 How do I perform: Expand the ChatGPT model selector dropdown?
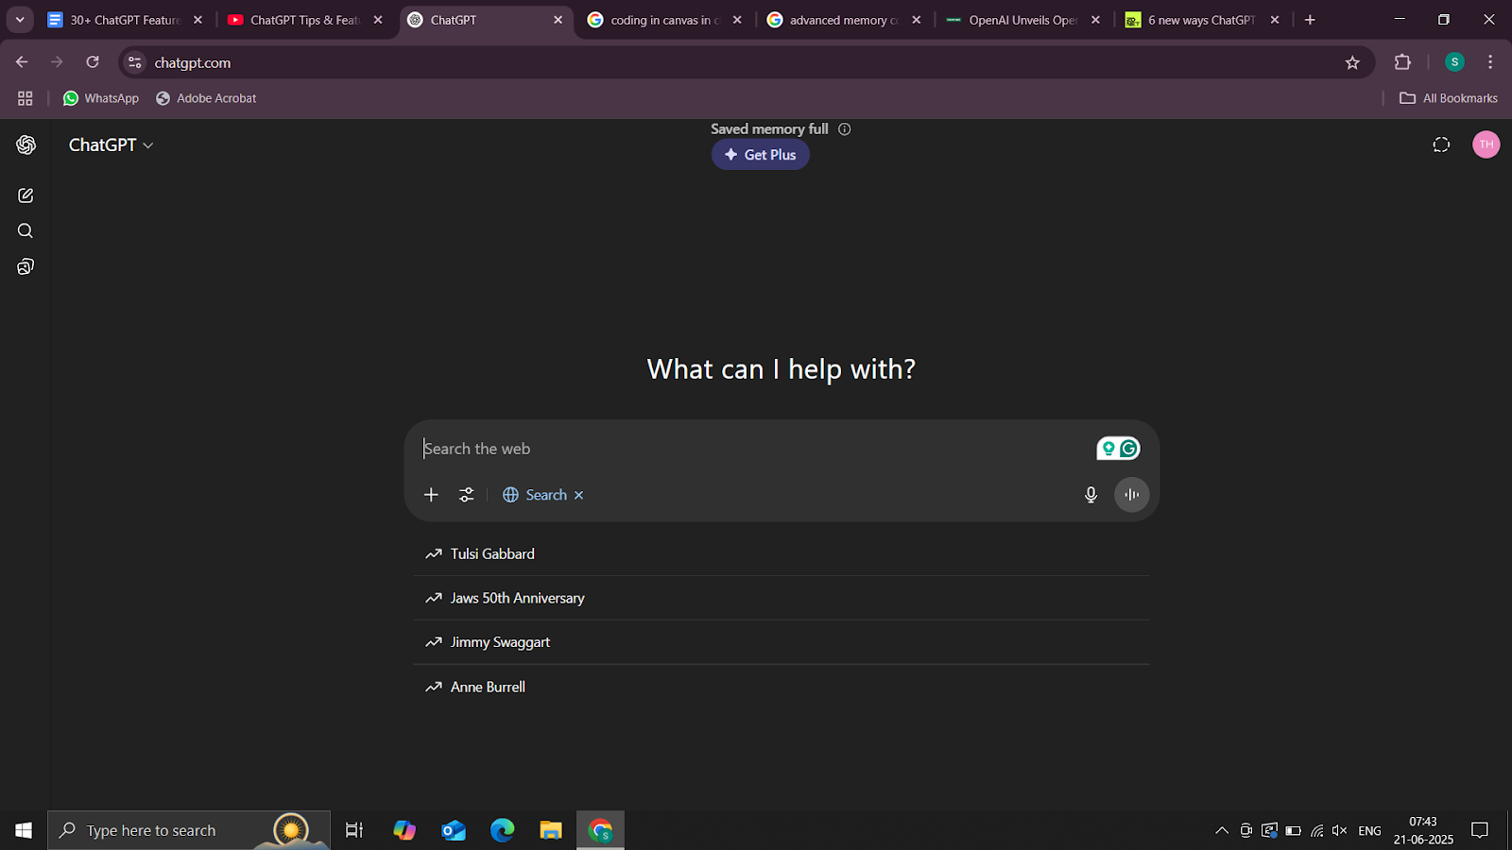pos(111,144)
